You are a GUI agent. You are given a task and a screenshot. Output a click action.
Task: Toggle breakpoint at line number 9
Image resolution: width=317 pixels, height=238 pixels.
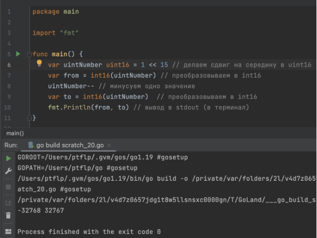[9, 97]
